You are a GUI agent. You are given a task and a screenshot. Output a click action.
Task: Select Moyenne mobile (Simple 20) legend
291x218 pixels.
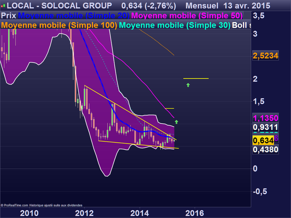[74, 16]
